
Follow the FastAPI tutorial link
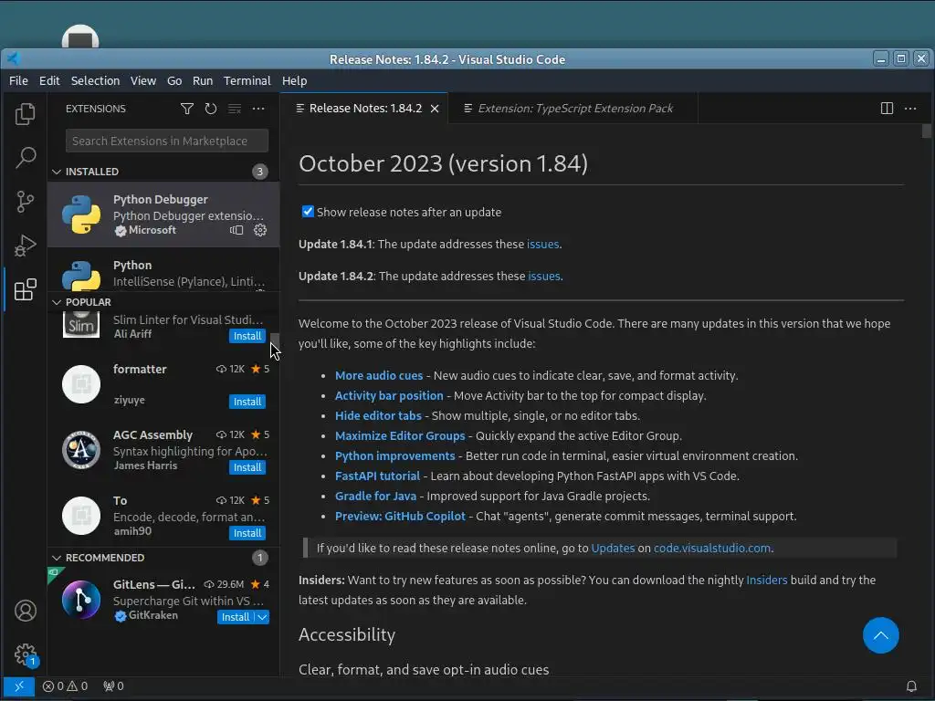point(377,476)
